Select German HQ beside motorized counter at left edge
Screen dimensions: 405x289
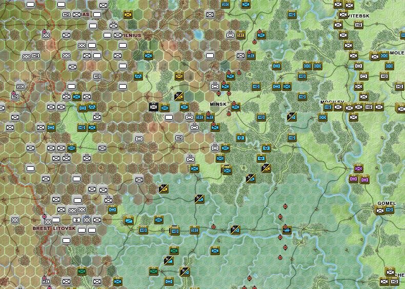point(36,55)
